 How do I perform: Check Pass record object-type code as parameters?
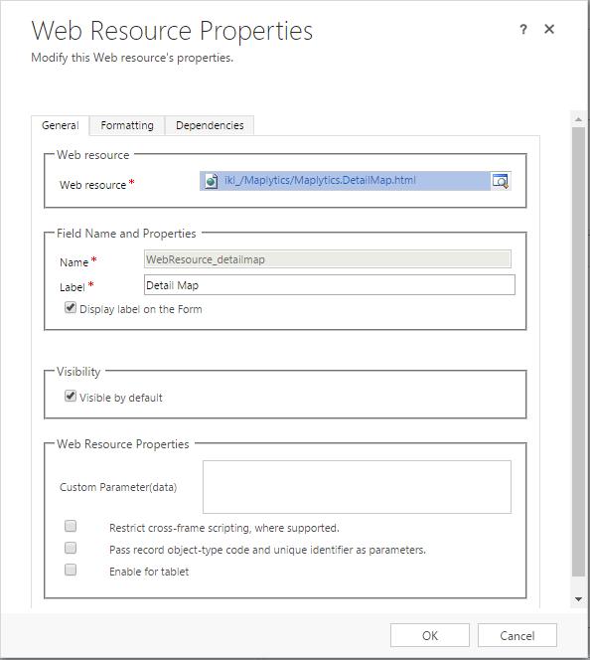pyautogui.click(x=71, y=548)
